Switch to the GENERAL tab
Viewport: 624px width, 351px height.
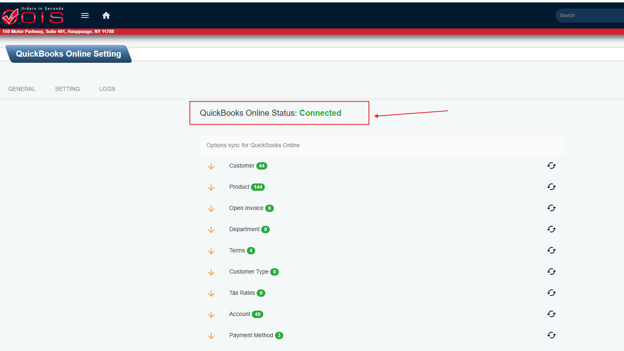click(22, 89)
